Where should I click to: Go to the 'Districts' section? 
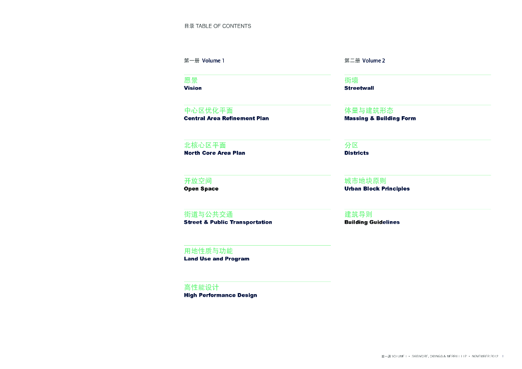pyautogui.click(x=356, y=153)
